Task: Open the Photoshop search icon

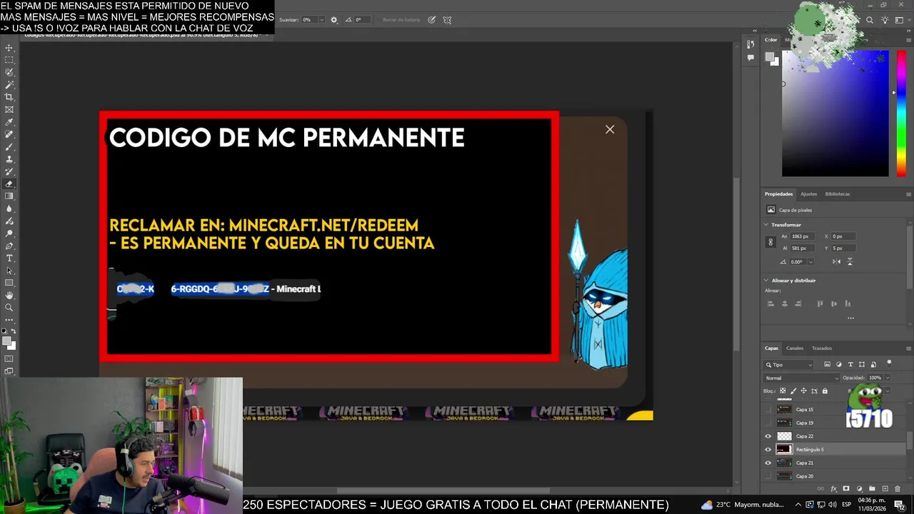Action: coord(870,20)
